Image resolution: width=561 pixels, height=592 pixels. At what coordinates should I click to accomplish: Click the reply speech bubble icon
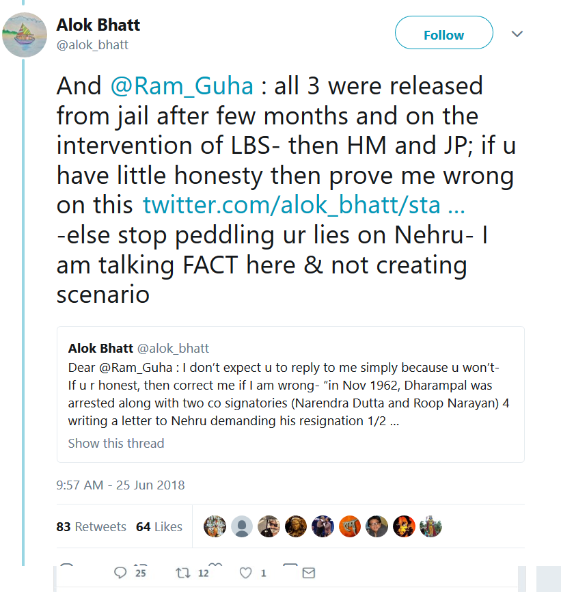(121, 572)
